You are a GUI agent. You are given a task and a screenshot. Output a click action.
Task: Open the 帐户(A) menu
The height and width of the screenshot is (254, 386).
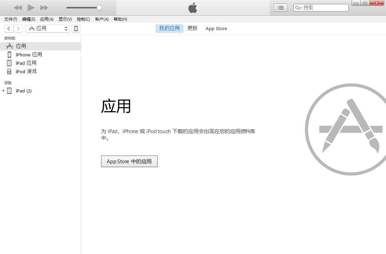click(x=102, y=19)
